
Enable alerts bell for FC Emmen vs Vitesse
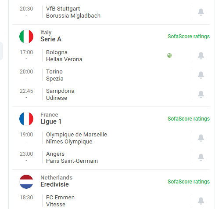tap(201, 201)
